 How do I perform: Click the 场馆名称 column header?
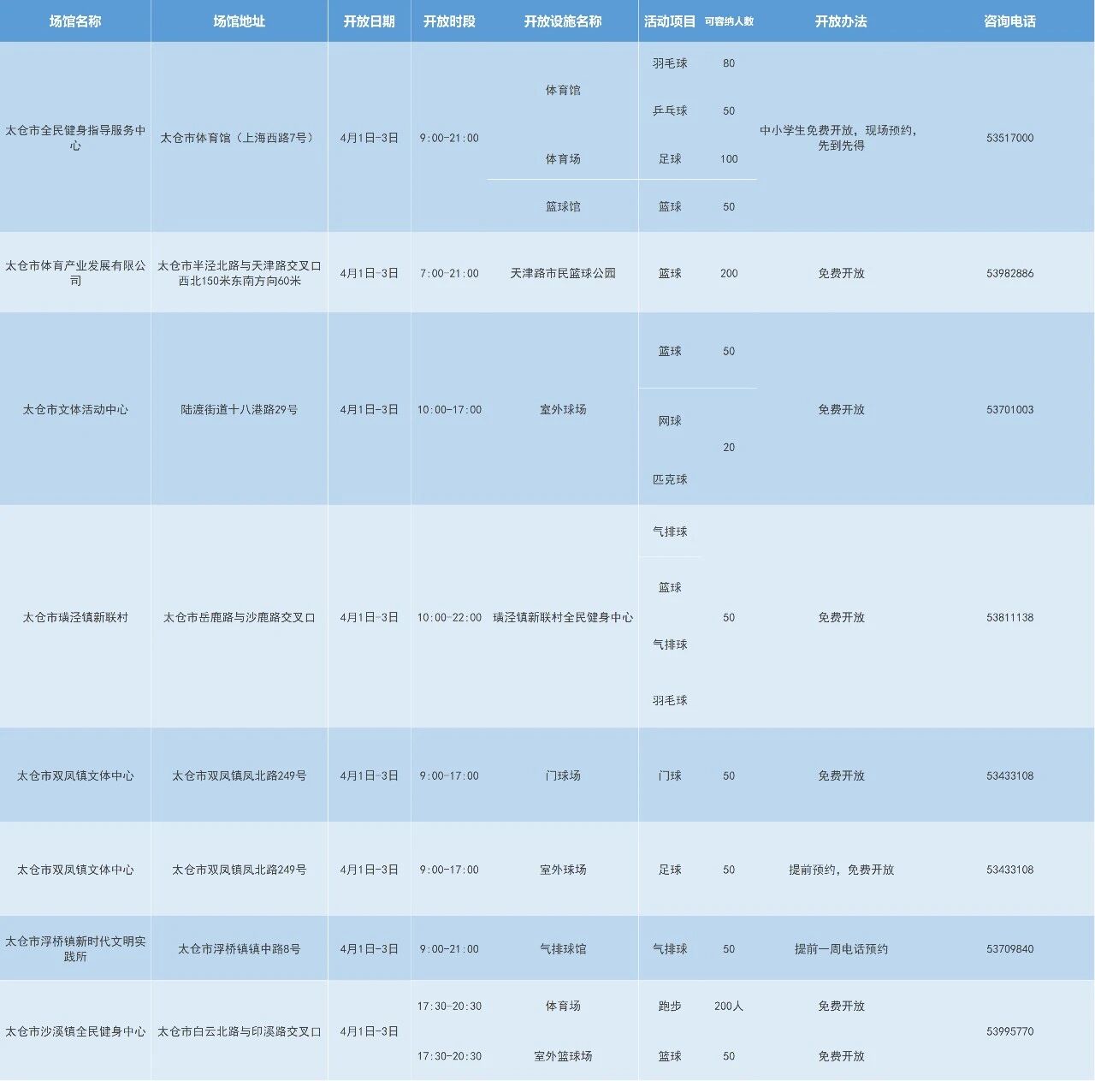(x=75, y=21)
